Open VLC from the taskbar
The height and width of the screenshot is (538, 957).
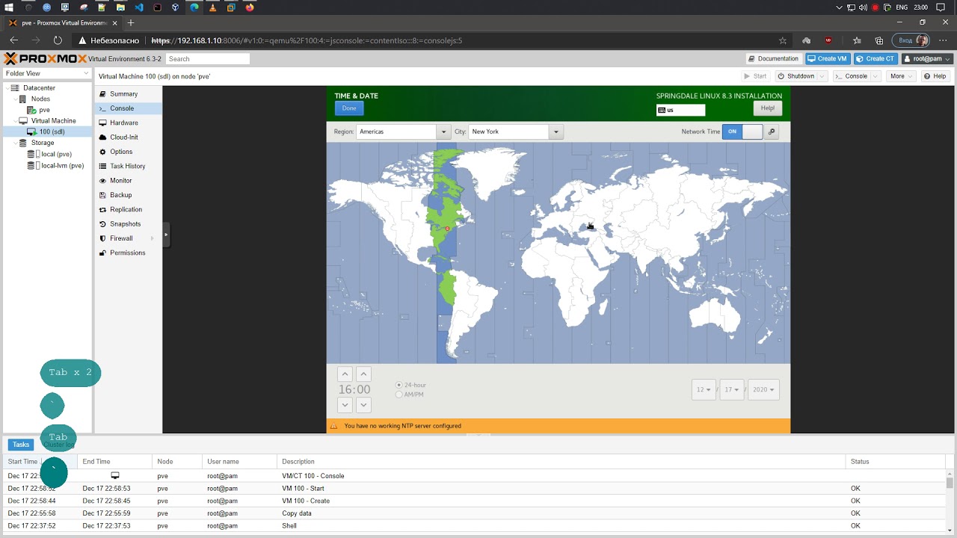pyautogui.click(x=212, y=7)
